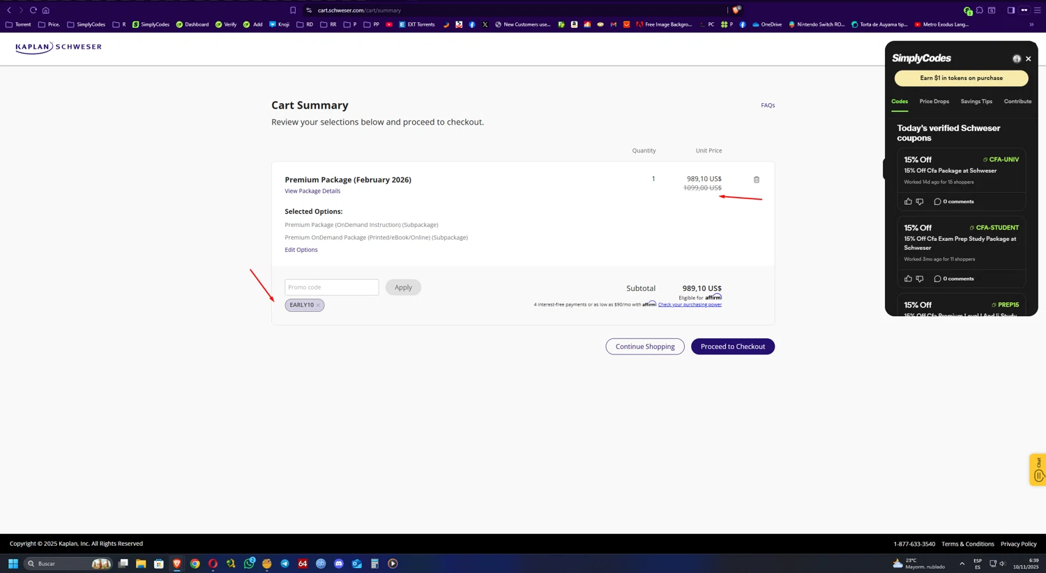Open the Torrent bookmarks folder

pyautogui.click(x=18, y=24)
